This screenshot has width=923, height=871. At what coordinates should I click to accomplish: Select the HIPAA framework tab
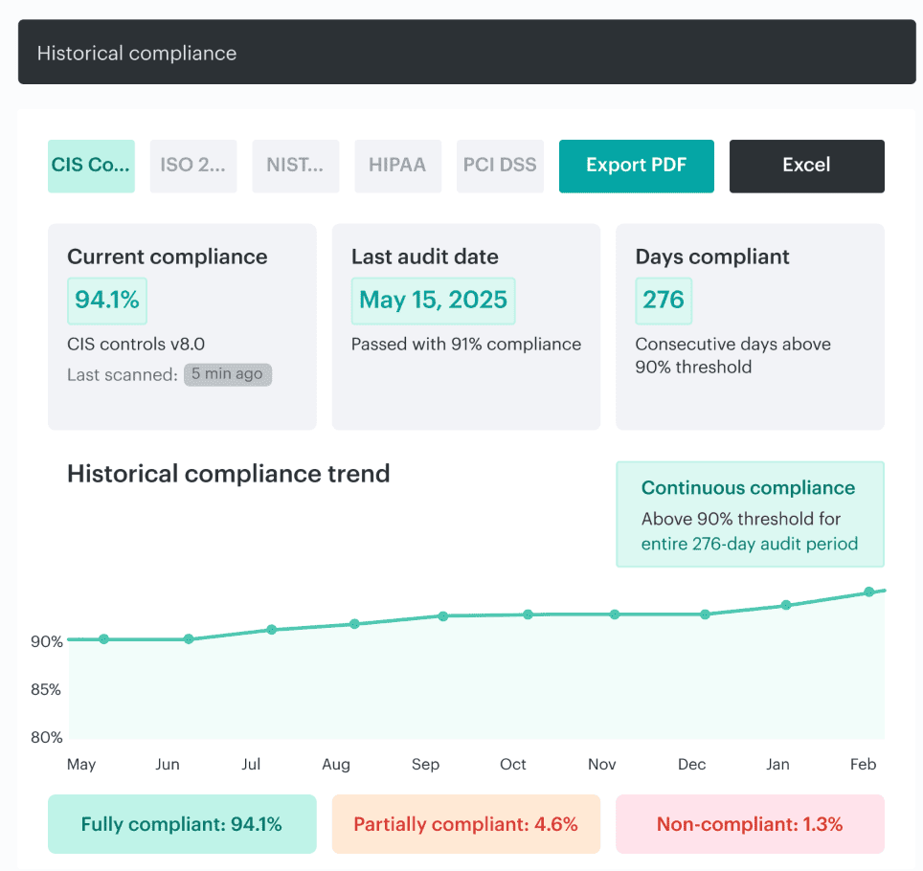tap(397, 165)
